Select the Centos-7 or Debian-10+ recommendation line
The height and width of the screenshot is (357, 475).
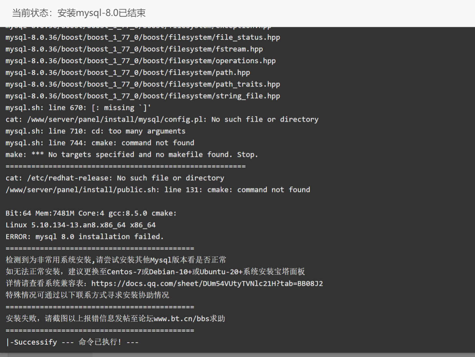pyautogui.click(x=155, y=271)
